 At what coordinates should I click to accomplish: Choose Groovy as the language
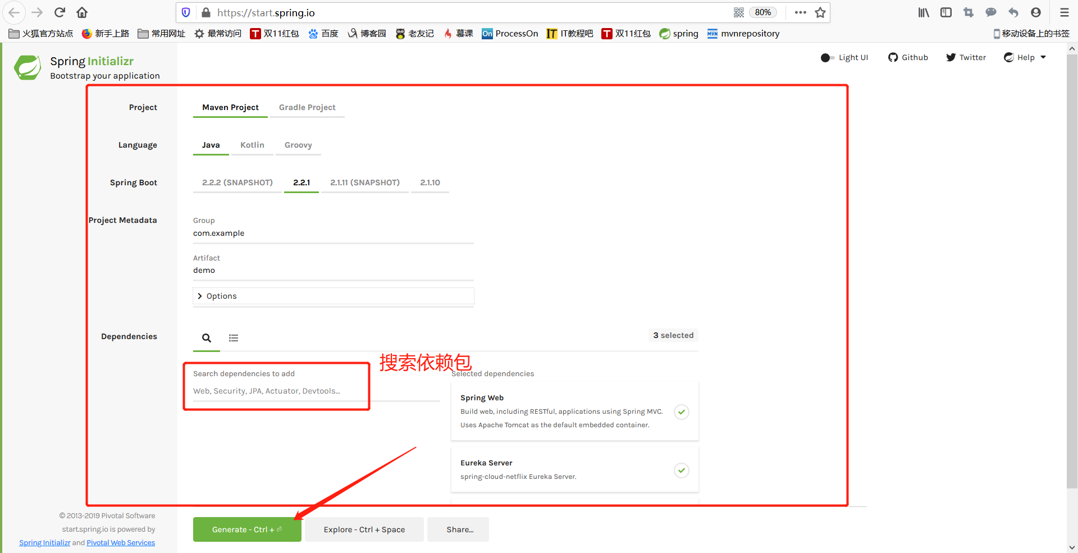pos(298,145)
